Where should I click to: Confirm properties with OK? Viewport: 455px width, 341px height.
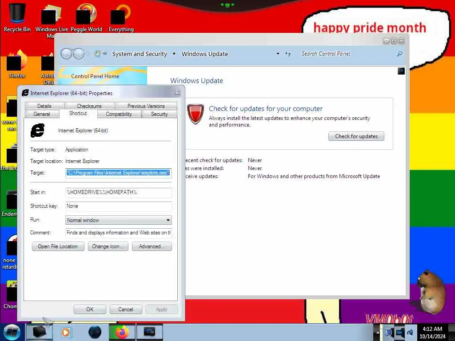(90, 309)
